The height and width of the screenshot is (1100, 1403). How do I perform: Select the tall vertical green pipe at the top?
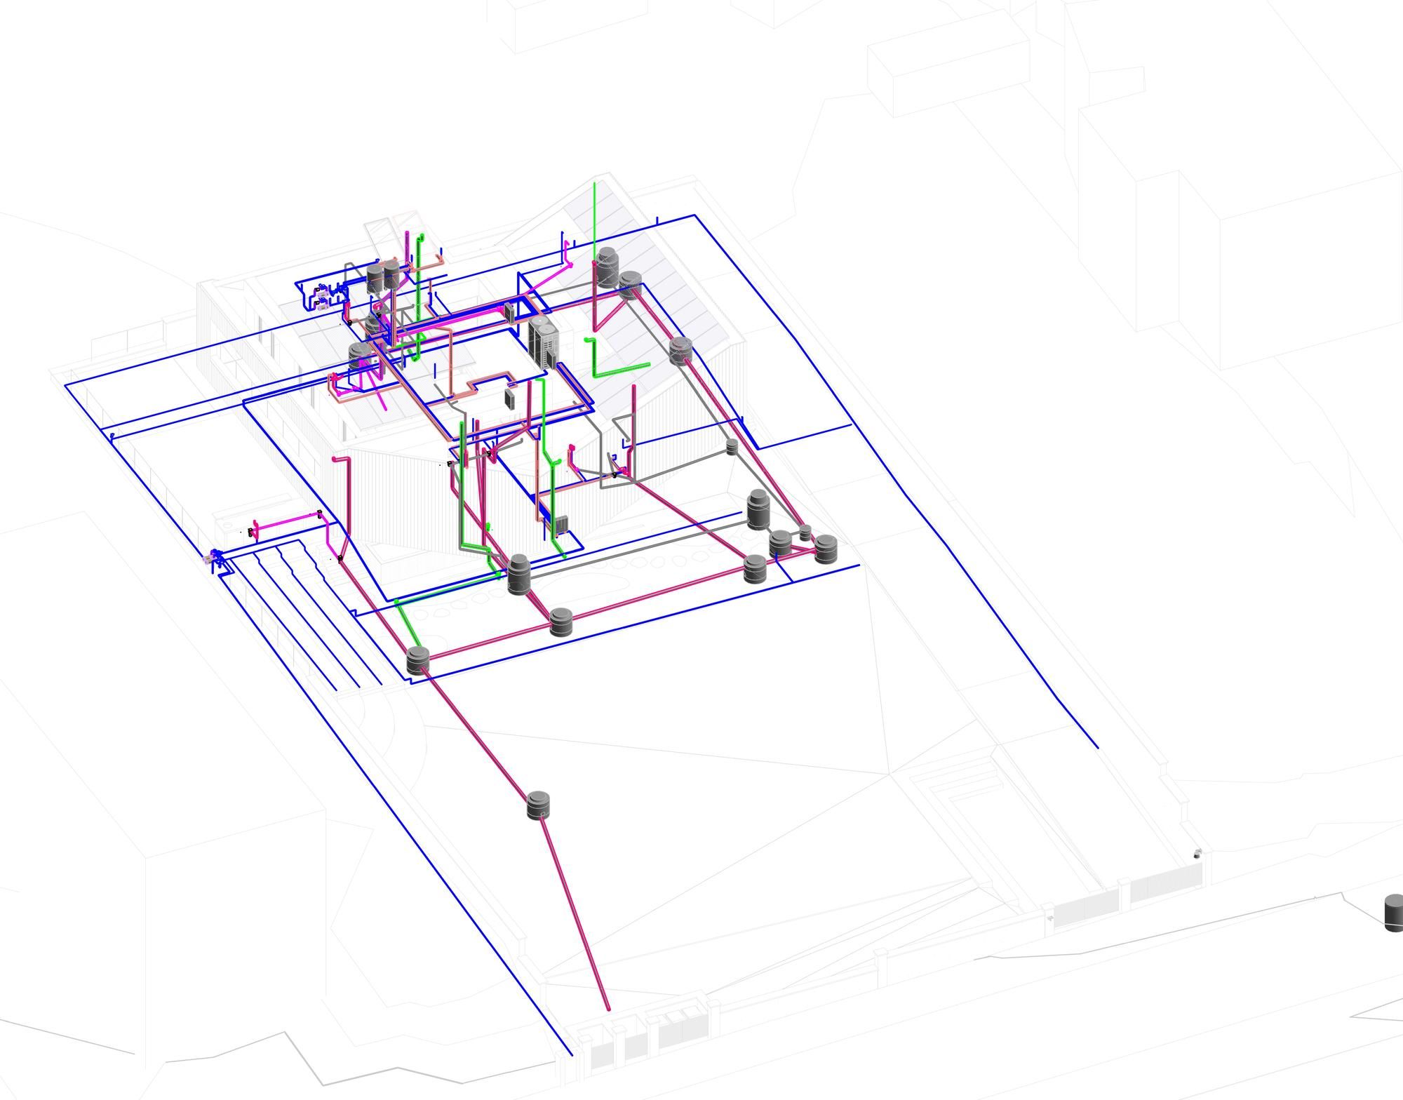point(595,217)
